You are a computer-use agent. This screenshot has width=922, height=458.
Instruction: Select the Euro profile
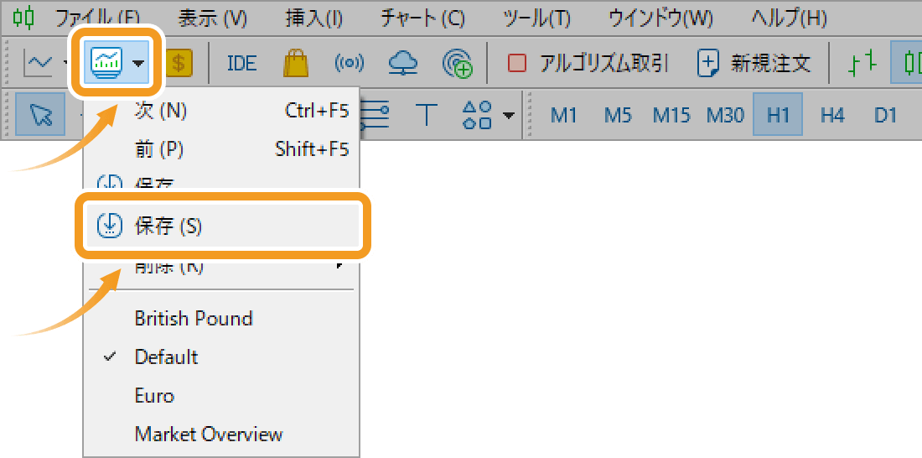(221, 396)
